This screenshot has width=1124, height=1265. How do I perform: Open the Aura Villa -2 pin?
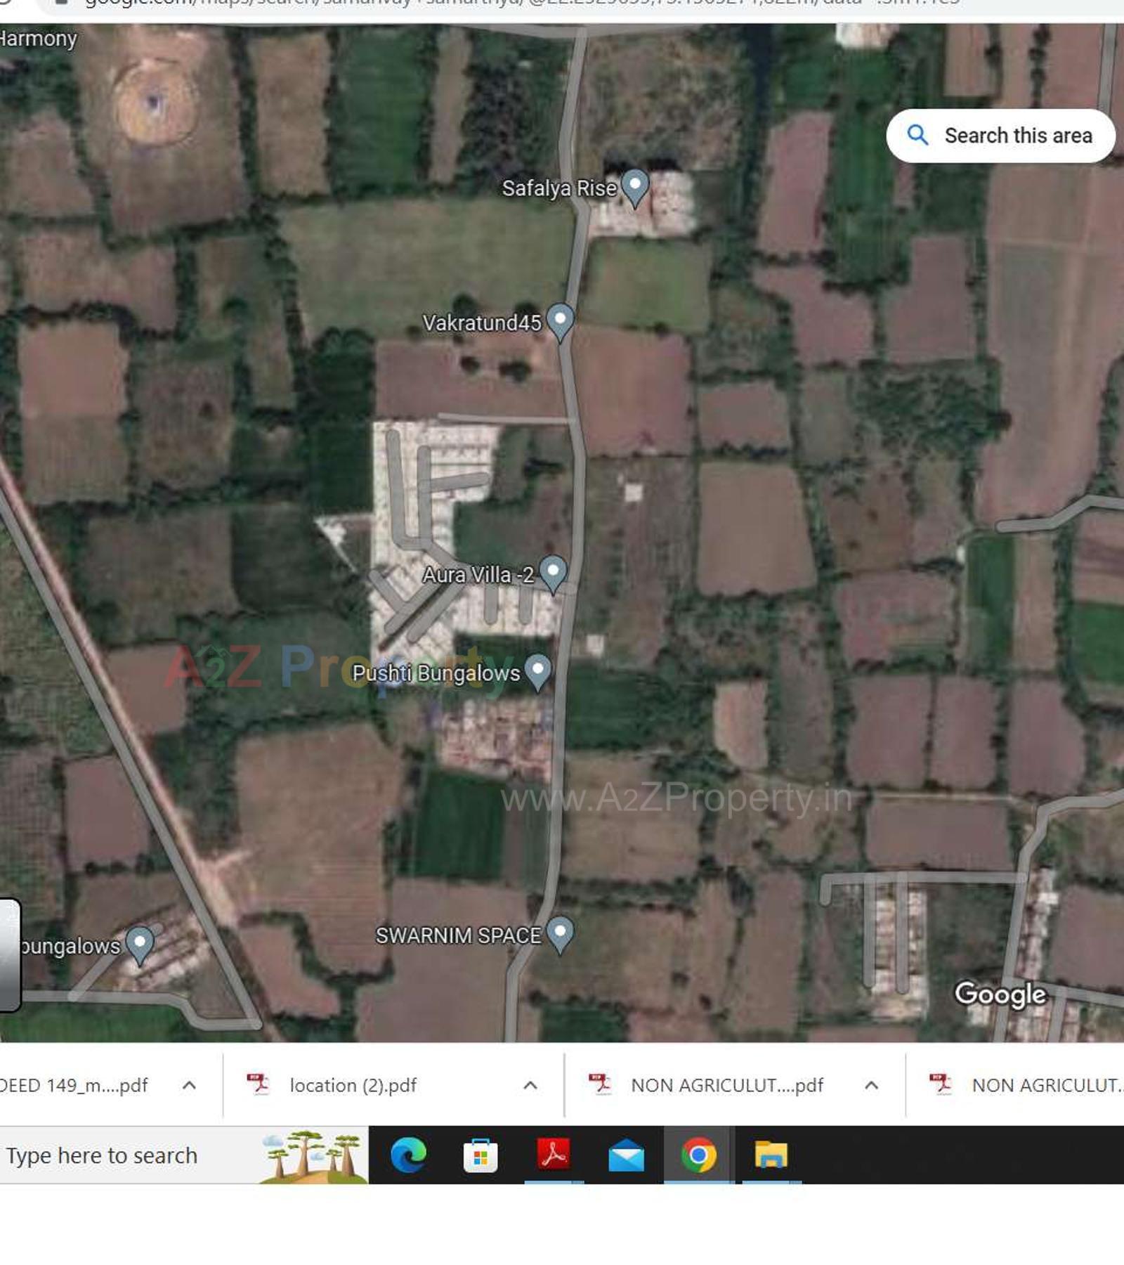tap(553, 573)
